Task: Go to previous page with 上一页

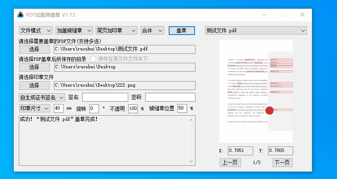Action: tap(230, 162)
